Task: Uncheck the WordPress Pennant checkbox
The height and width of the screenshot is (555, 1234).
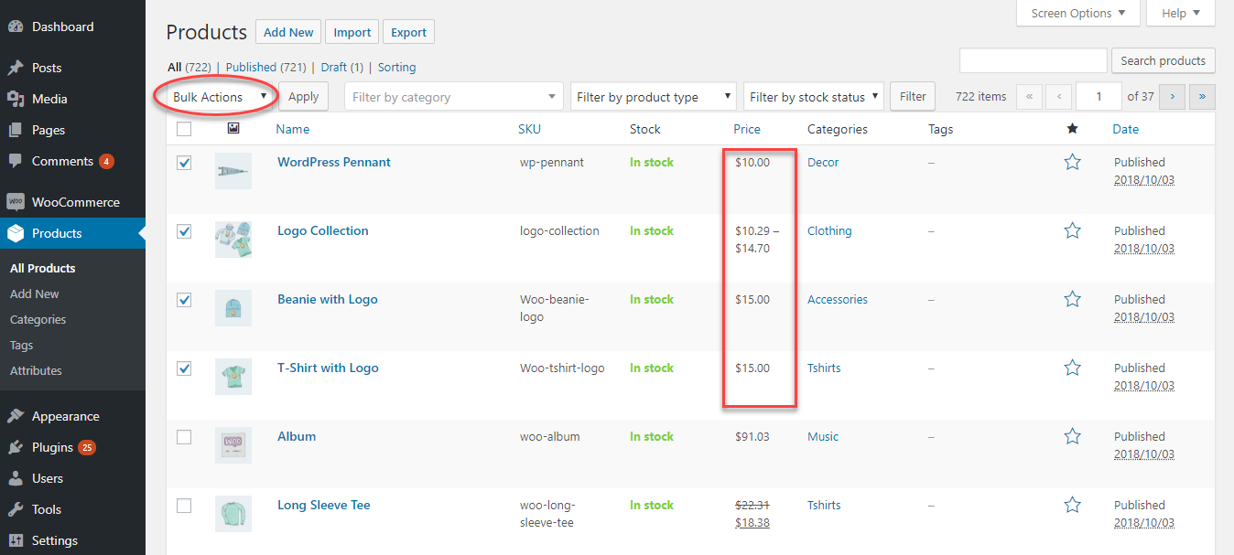Action: [x=184, y=163]
